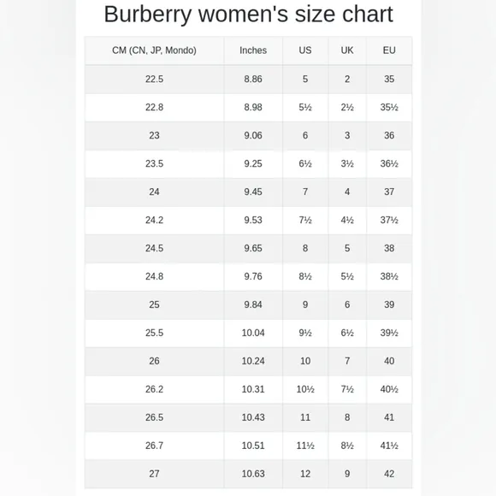This screenshot has height=496, width=496.
Task: Click EU size 38 cell
Action: [389, 248]
